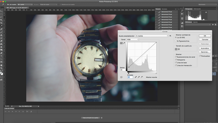Select the pencil draw-curve tool in Curvas
Screen dimensions: 218x123
[124, 43]
